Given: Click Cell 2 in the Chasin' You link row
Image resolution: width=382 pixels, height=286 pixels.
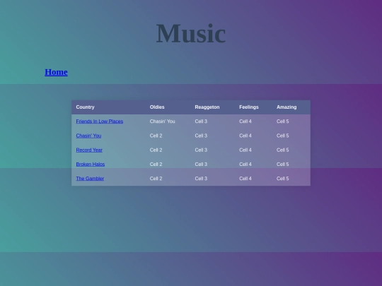Looking at the screenshot, I should pos(156,136).
